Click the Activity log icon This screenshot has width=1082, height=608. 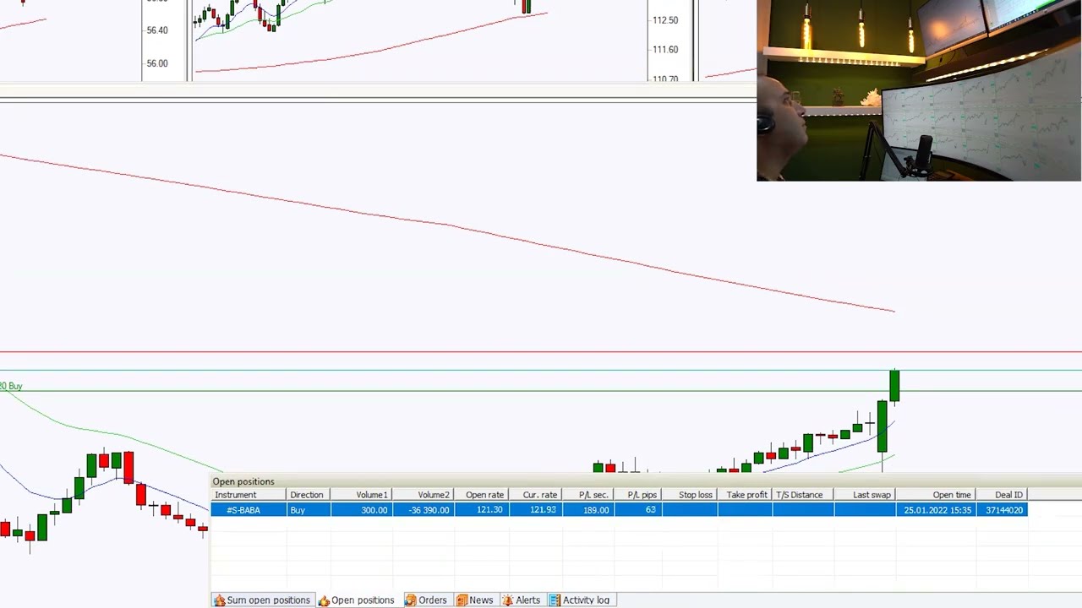(555, 600)
